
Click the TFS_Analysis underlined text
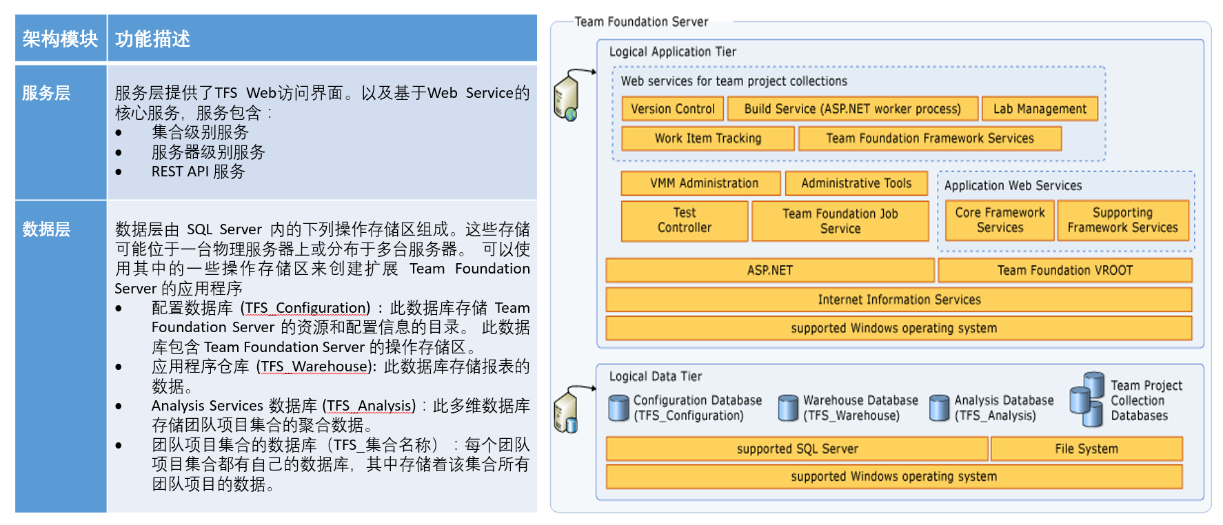point(370,406)
